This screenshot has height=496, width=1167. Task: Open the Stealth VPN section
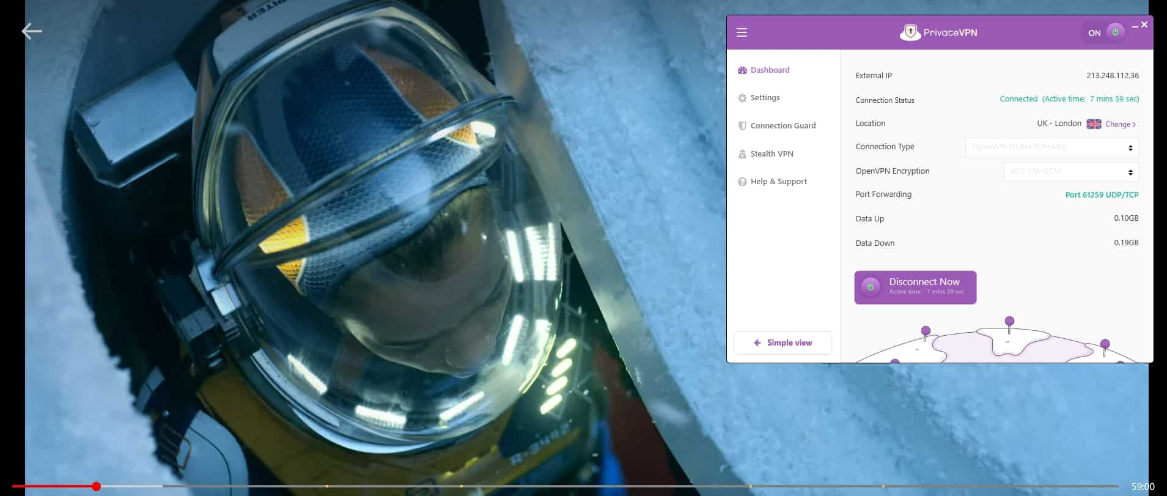765,154
